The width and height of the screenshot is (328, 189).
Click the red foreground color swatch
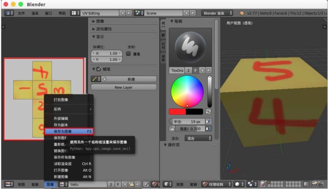pyautogui.click(x=178, y=111)
